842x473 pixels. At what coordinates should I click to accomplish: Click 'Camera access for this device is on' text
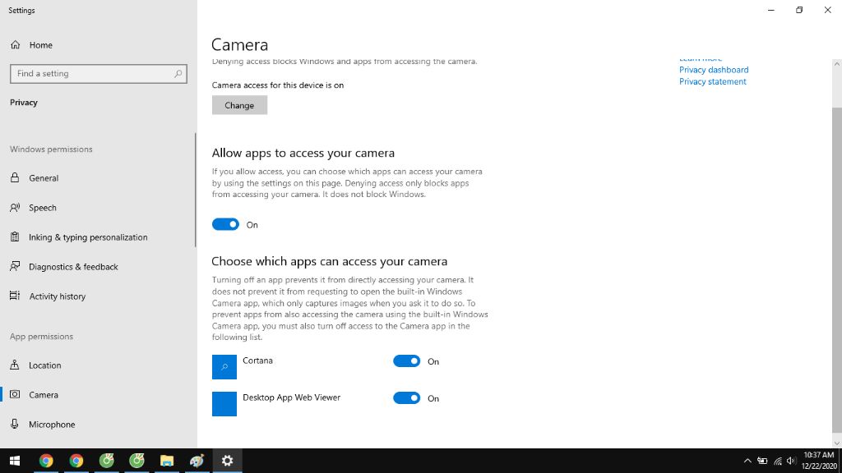(x=278, y=85)
